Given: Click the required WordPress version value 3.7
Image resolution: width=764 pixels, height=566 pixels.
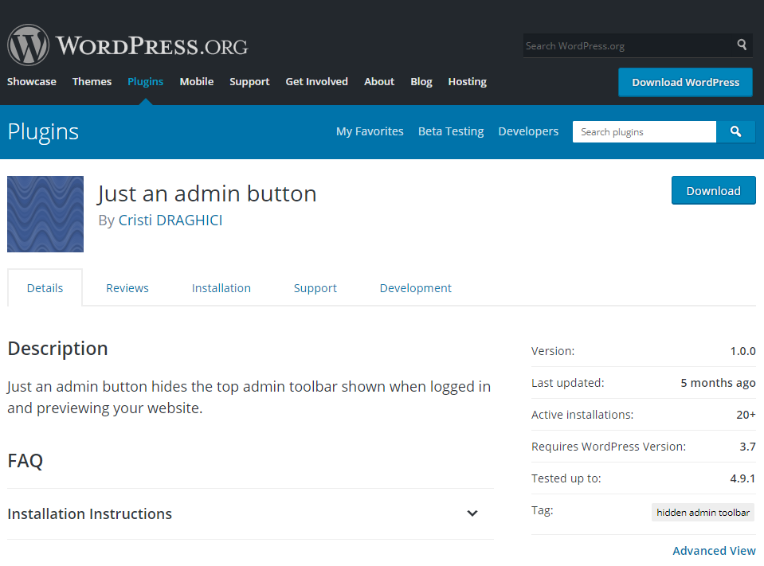Looking at the screenshot, I should point(747,447).
